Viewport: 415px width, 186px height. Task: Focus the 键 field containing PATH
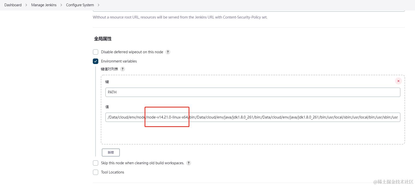253,92
